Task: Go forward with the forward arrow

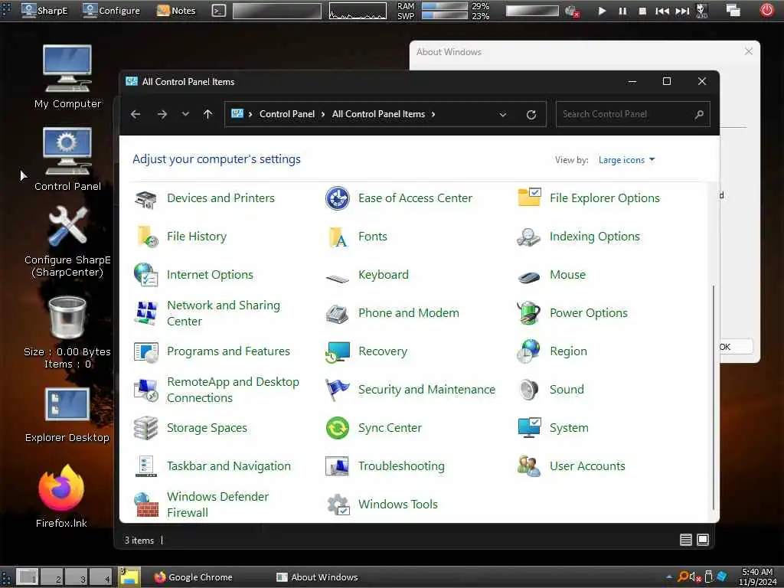Action: (x=162, y=114)
